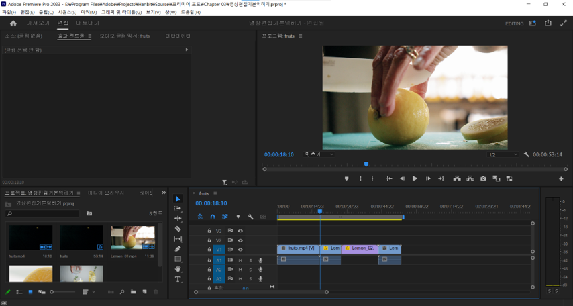This screenshot has width=573, height=306.
Task: Adjust thumbnail size slider in project panel
Action: click(x=52, y=292)
